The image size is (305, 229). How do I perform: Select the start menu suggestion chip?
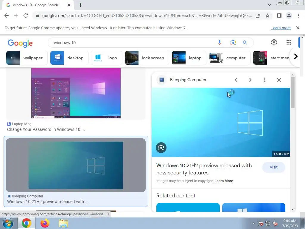click(272, 58)
